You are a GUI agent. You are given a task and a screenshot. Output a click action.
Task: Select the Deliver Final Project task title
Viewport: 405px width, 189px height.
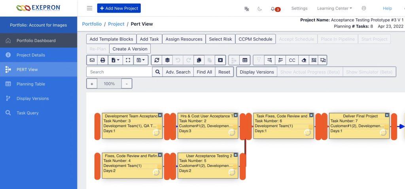(360, 116)
